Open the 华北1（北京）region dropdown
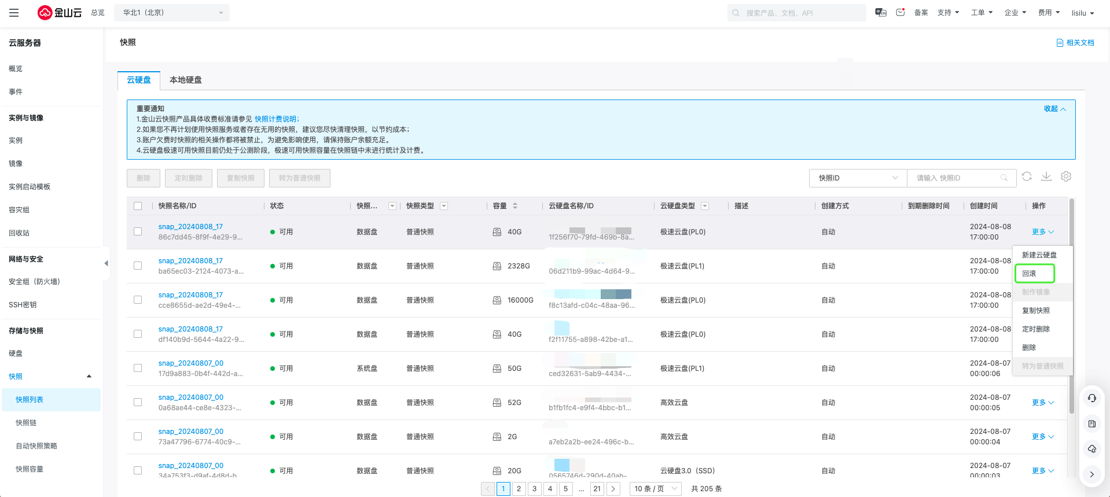The height and width of the screenshot is (497, 1110). click(x=172, y=13)
